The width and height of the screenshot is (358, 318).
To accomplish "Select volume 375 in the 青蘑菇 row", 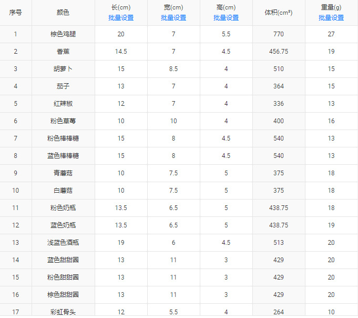I will coord(279,173).
